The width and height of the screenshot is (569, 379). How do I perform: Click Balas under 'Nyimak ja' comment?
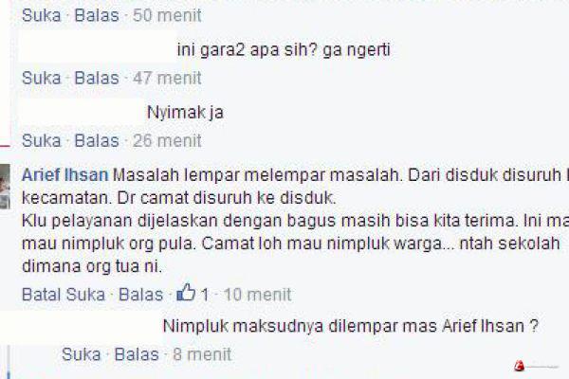point(97,141)
